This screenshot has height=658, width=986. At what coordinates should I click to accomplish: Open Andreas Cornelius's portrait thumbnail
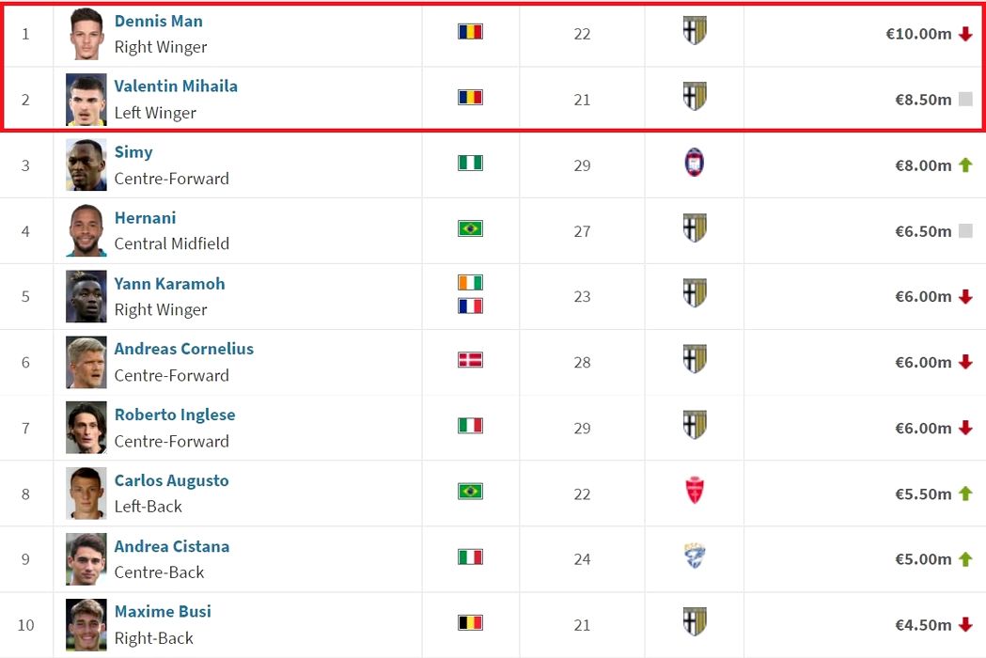[86, 362]
